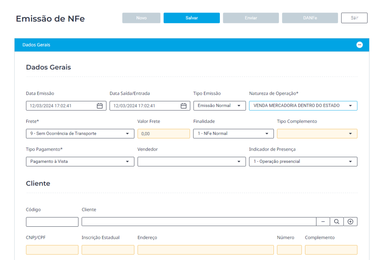The width and height of the screenshot is (379, 260).
Task: Open the Tipo Emissão dropdown
Action: pos(219,106)
